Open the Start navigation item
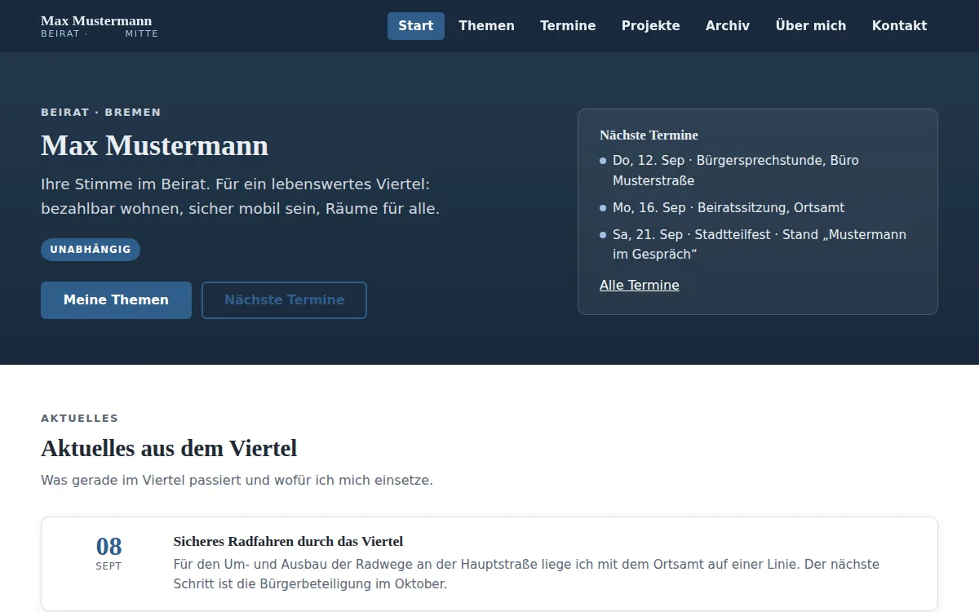Image resolution: width=979 pixels, height=612 pixels. click(416, 26)
